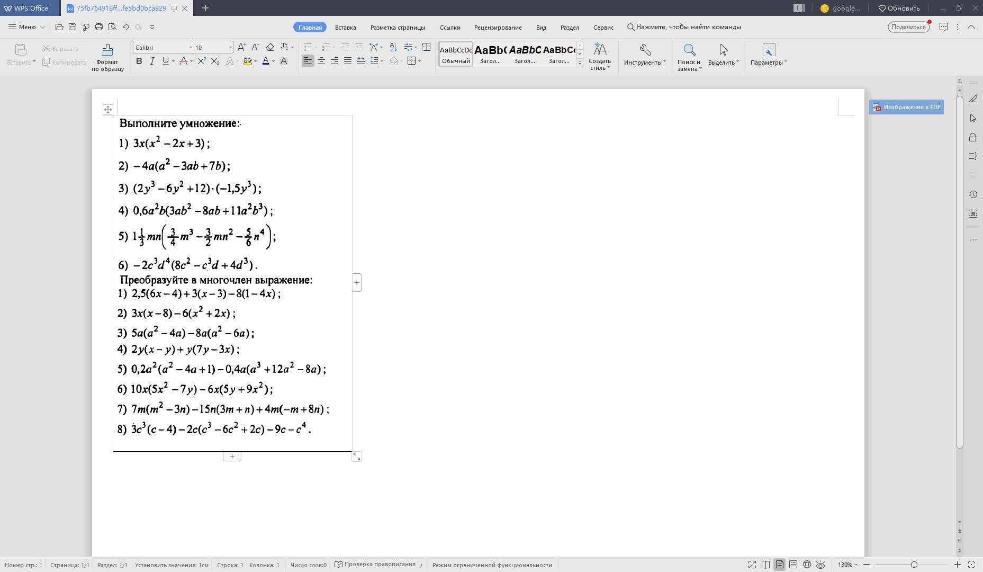This screenshot has width=983, height=572.
Task: Click the font color red A swatch
Action: (x=266, y=61)
